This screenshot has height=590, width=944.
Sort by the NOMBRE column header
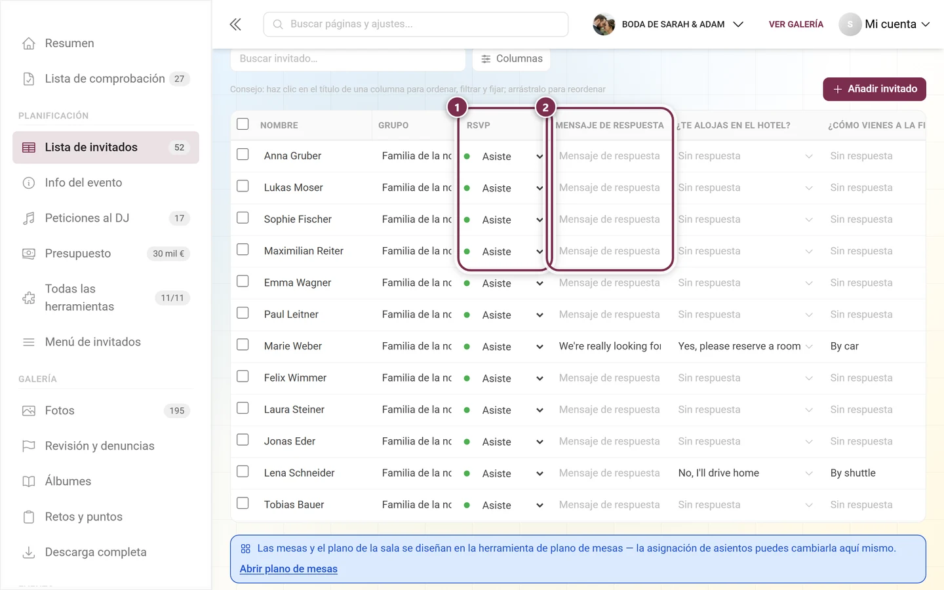279,125
